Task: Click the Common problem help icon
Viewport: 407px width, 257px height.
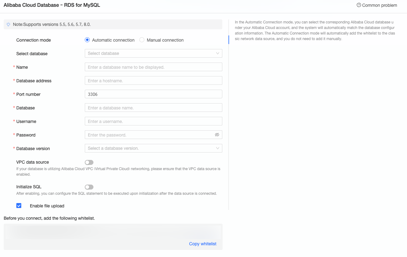Action: tap(359, 5)
